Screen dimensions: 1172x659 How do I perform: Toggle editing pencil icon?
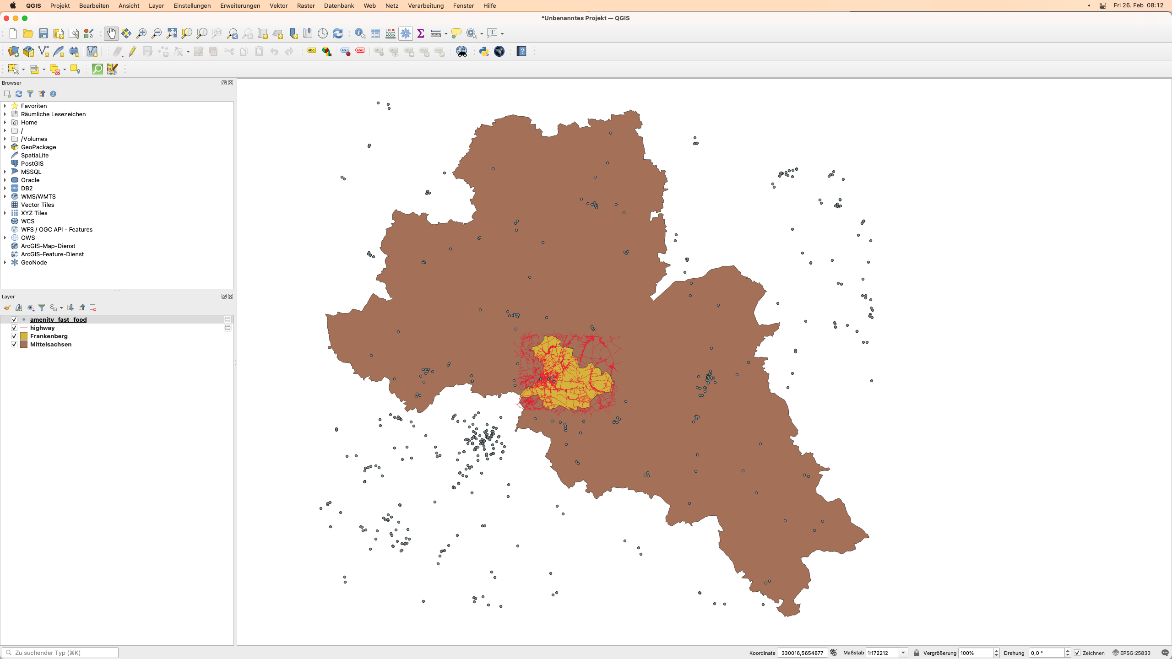click(132, 51)
